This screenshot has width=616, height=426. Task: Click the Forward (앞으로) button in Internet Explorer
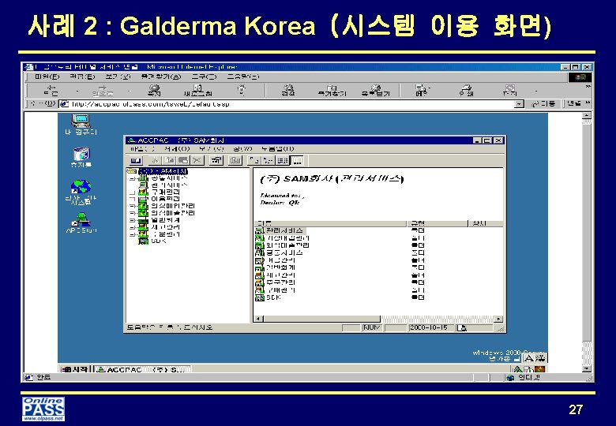coord(103,91)
